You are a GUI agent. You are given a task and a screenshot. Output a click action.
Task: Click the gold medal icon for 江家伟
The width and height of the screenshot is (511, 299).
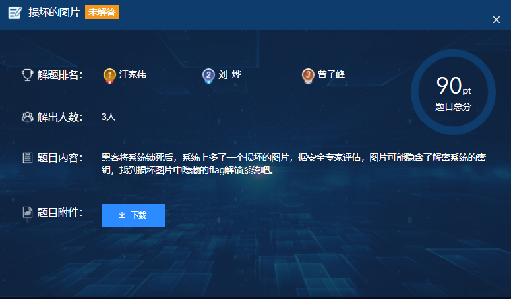[109, 76]
